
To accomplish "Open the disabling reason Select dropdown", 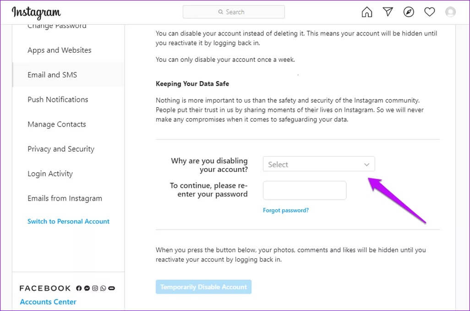I will point(319,164).
